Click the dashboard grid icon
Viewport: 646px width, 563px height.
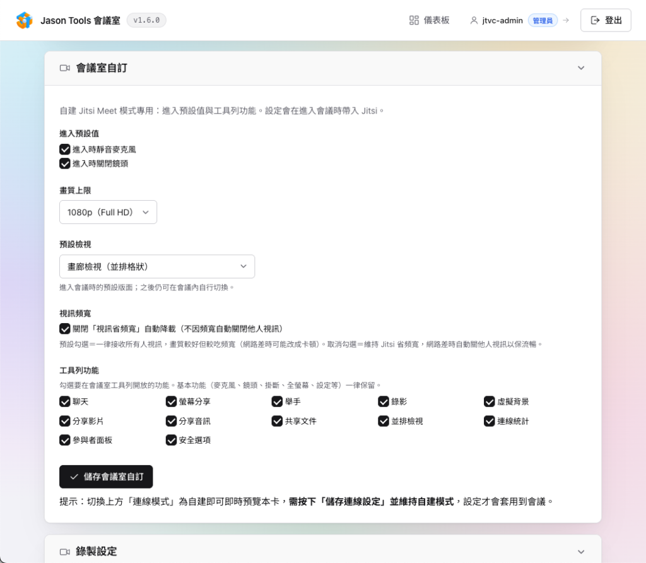click(x=414, y=20)
